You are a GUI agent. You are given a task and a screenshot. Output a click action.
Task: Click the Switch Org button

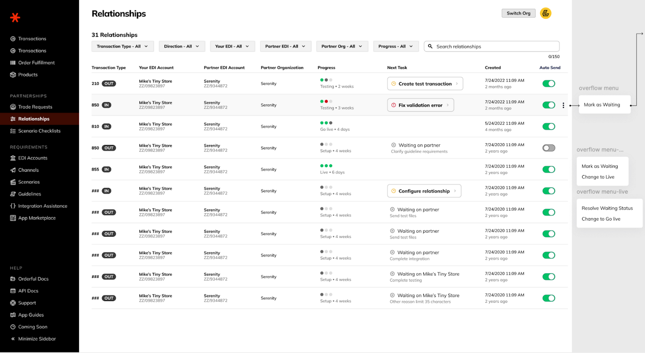[x=518, y=13]
